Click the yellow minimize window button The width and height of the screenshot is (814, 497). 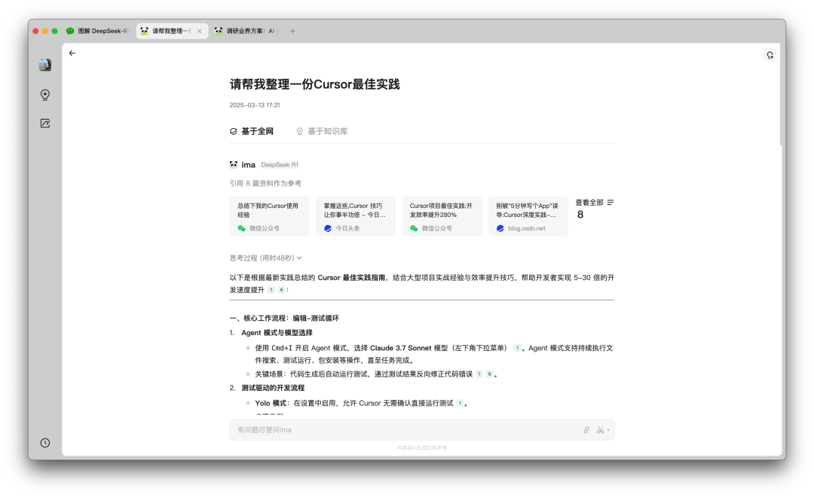45,31
